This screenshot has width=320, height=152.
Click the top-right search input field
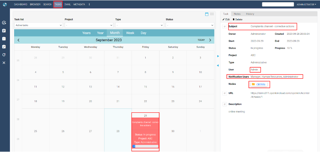coord(278,4)
